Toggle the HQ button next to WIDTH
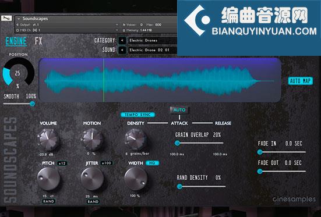The image size is (321, 217). pos(152,163)
